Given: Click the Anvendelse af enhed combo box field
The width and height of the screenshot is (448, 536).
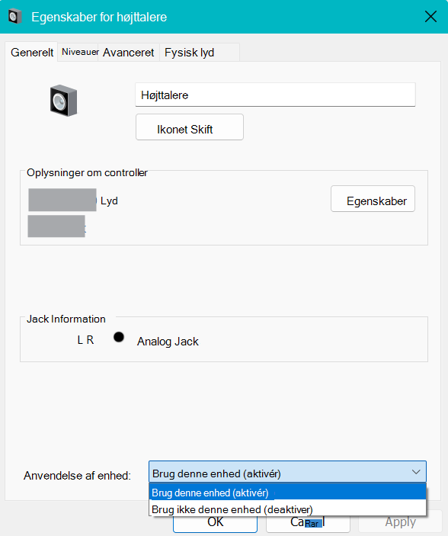Looking at the screenshot, I should 287,472.
